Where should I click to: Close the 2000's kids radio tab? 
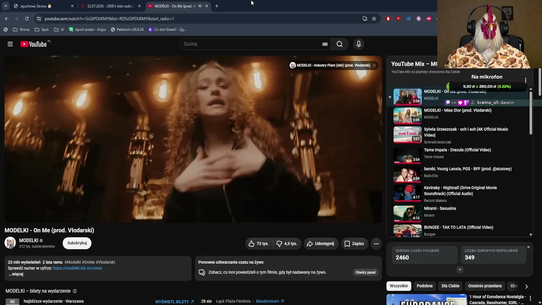pos(139,6)
